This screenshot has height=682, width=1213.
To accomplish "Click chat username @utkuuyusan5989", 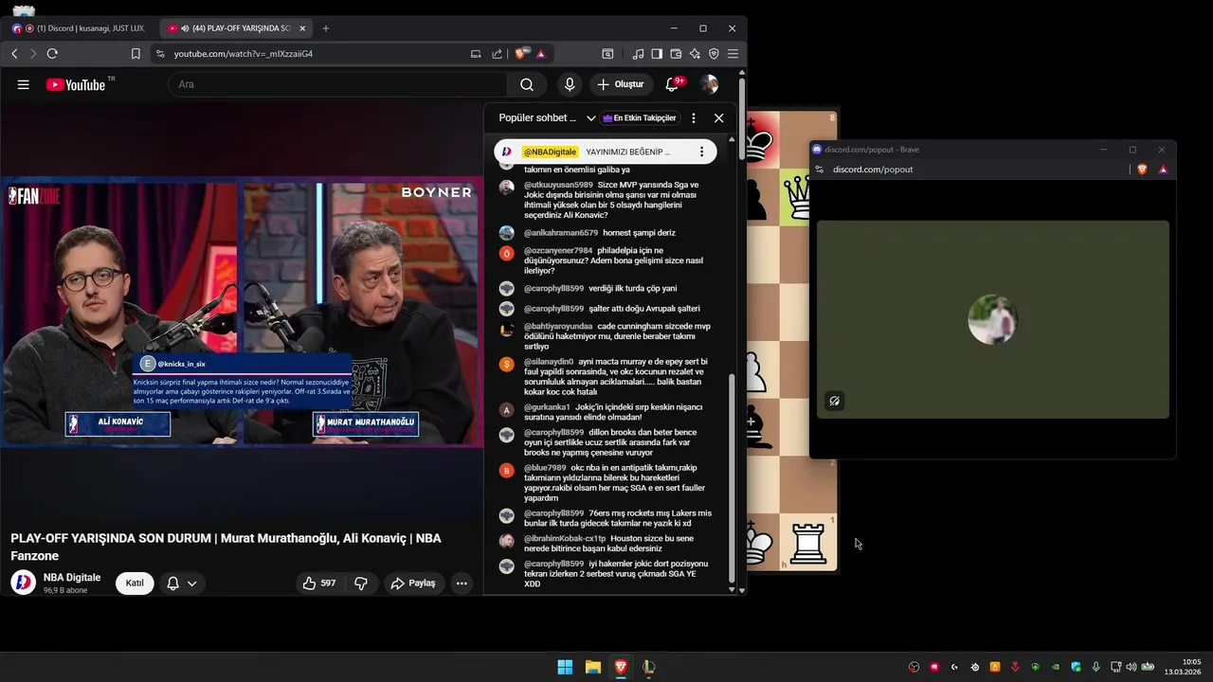I will click(558, 185).
